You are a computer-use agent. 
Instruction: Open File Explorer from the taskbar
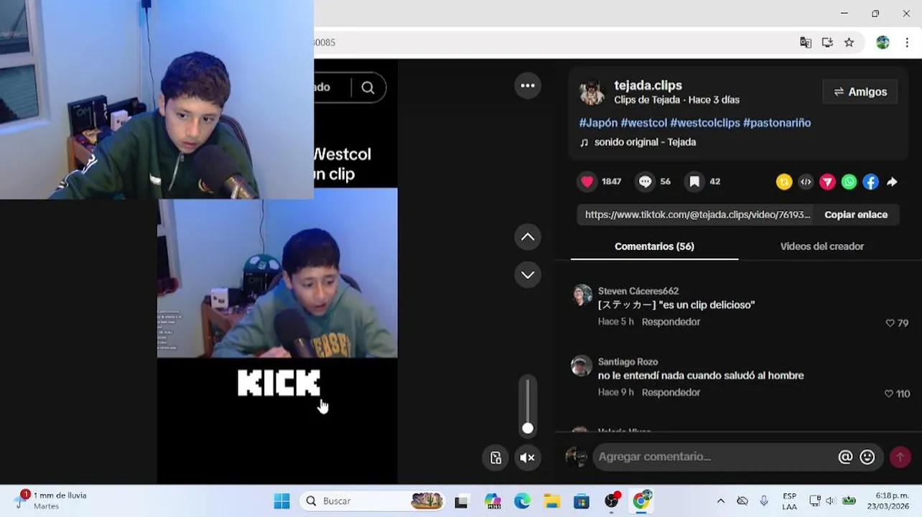[551, 501]
